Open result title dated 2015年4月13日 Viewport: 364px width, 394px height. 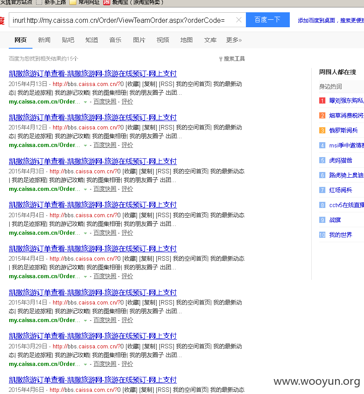click(x=93, y=74)
